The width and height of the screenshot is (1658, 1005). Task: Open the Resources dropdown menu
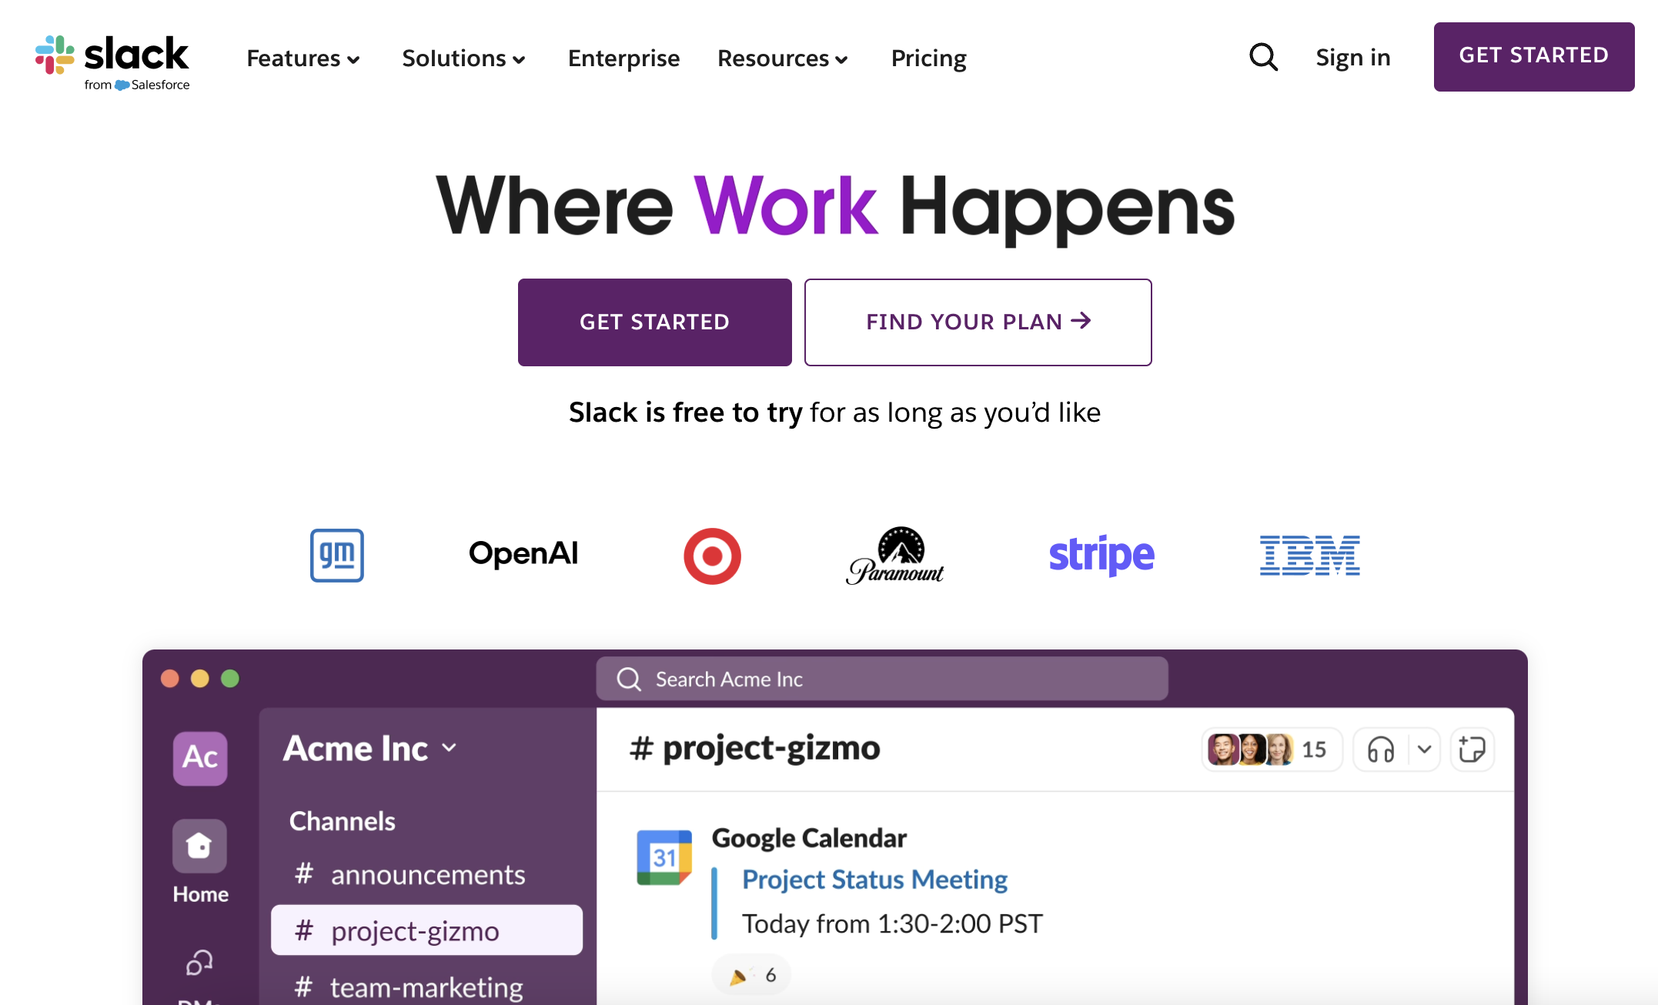783,58
